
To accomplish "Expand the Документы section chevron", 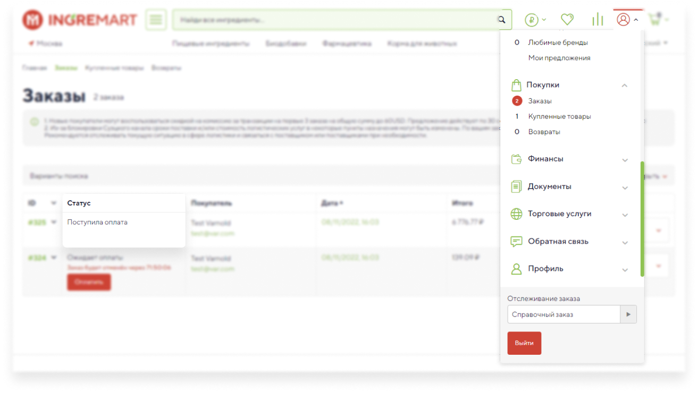I will click(x=625, y=187).
